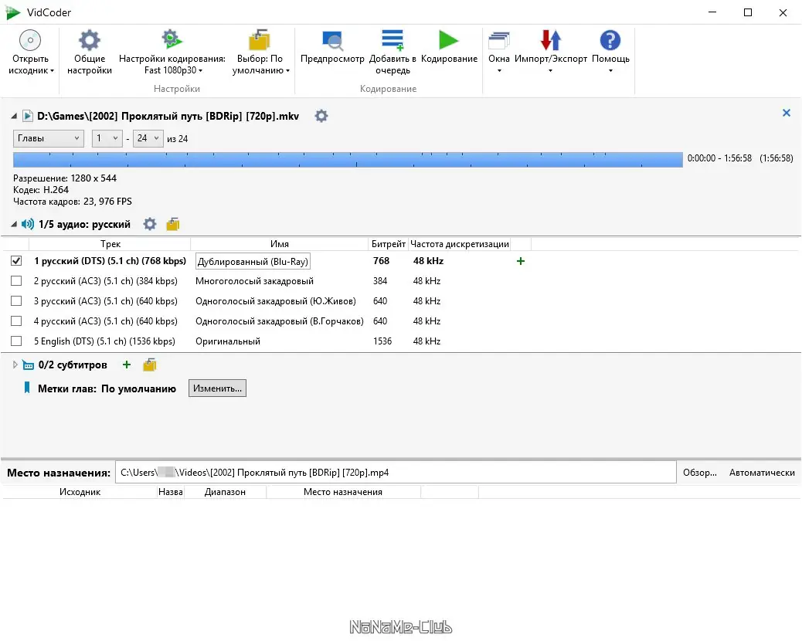
Task: Open end chapter dropdown showing 24
Action: [x=148, y=138]
